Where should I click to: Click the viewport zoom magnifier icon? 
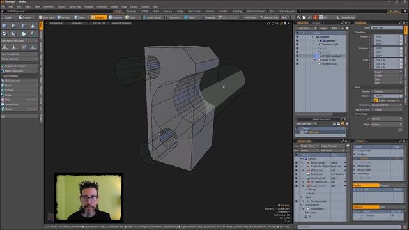(277, 23)
